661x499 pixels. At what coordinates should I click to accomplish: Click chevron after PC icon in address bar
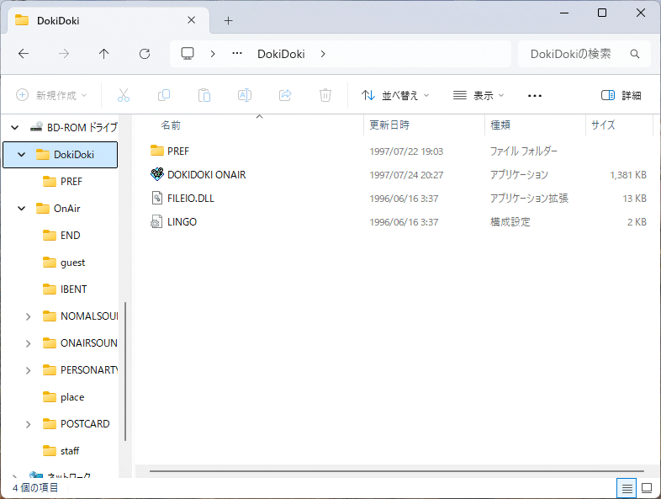click(x=213, y=54)
